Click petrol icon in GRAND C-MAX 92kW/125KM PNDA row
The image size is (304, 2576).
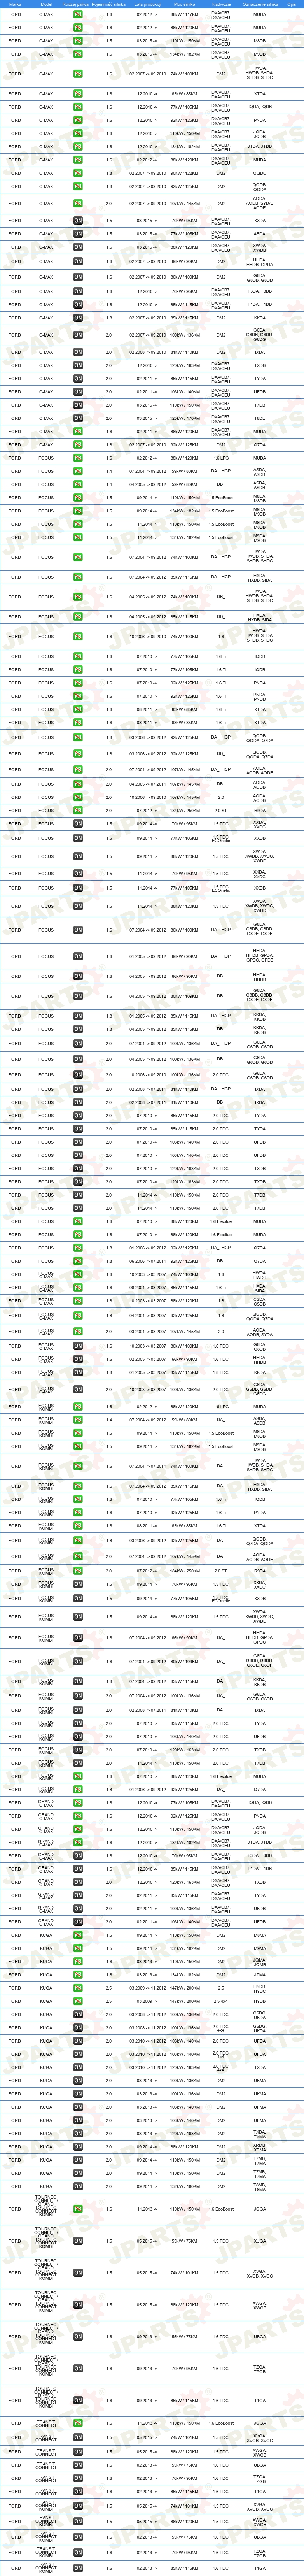[78, 1816]
